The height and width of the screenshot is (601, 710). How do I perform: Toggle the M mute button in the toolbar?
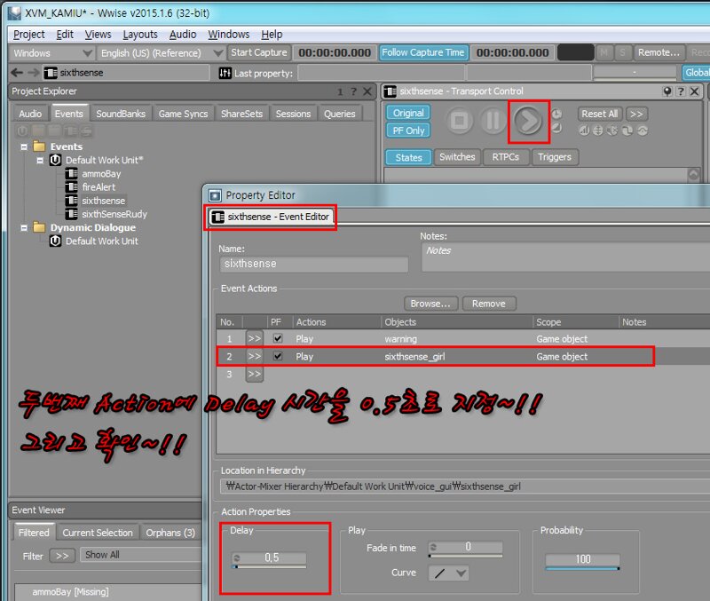[x=603, y=52]
